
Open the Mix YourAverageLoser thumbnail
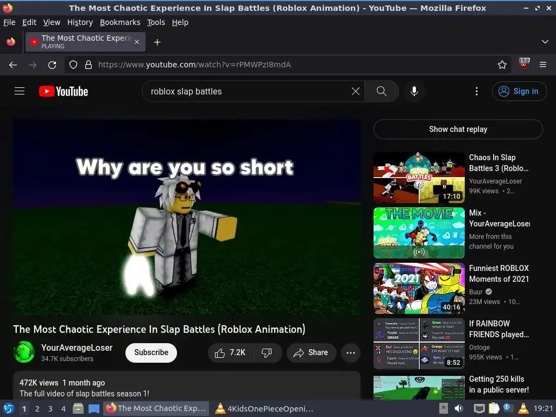click(x=419, y=233)
